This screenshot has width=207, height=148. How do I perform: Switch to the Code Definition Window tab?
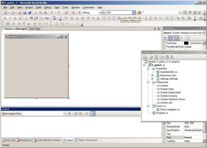point(47,140)
